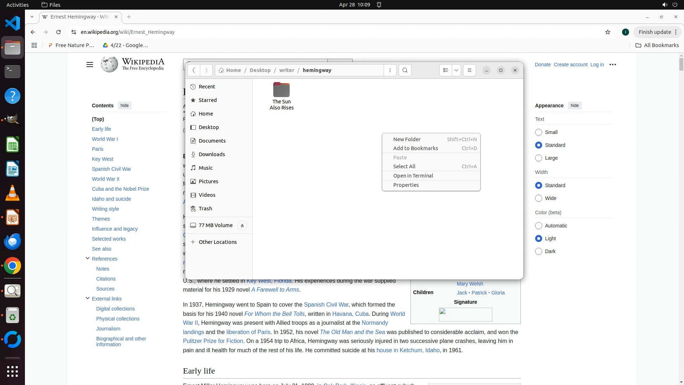Click the list view toggle icon
The height and width of the screenshot is (385, 684).
coord(445,70)
